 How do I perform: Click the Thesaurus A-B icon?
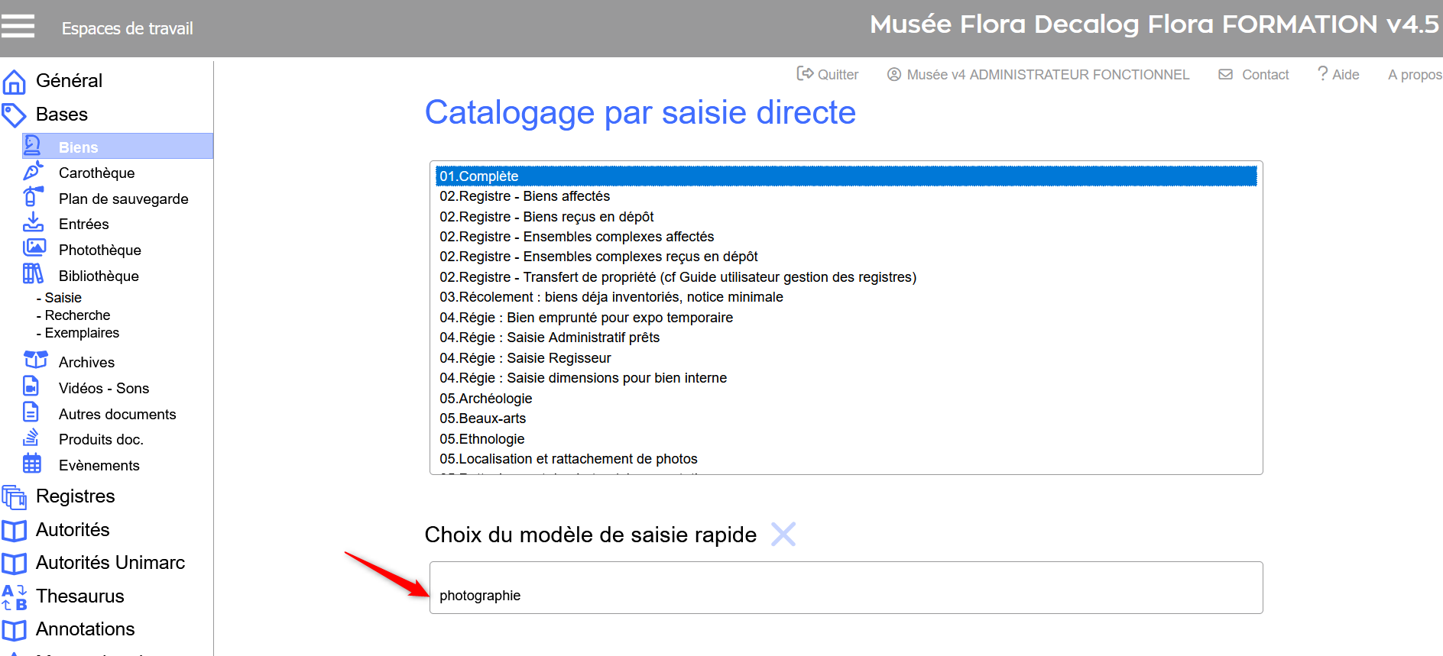14,596
